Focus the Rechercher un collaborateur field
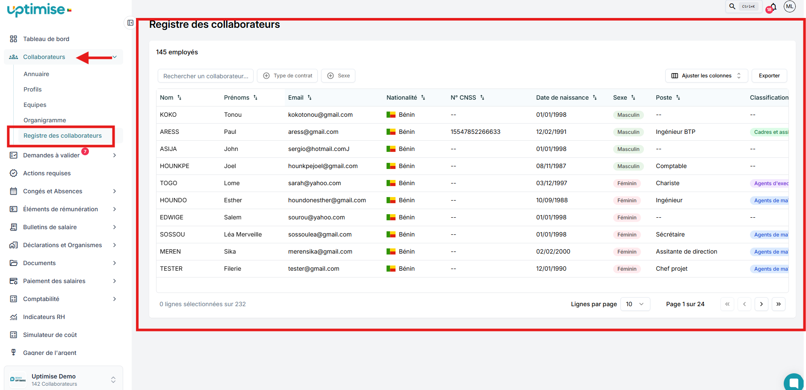This screenshot has height=390, width=806. [206, 76]
